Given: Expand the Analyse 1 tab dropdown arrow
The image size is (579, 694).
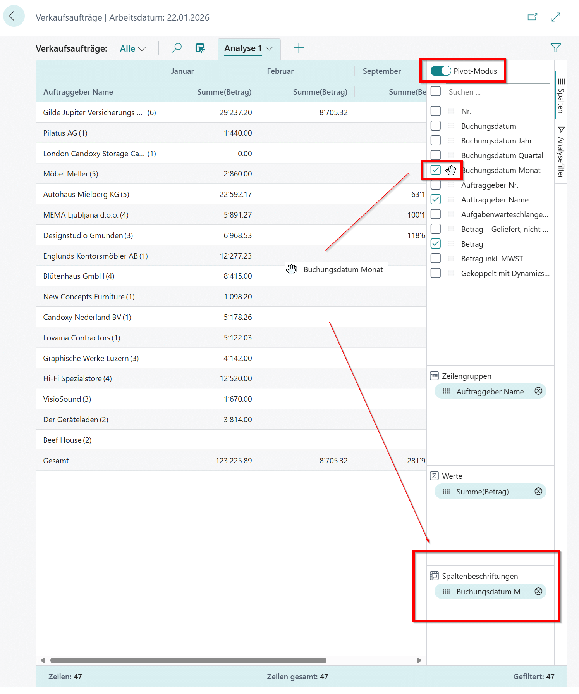Looking at the screenshot, I should click(270, 49).
